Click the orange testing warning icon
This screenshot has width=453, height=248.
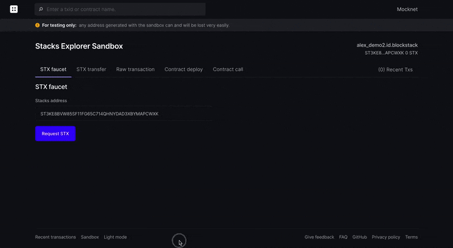tap(37, 25)
